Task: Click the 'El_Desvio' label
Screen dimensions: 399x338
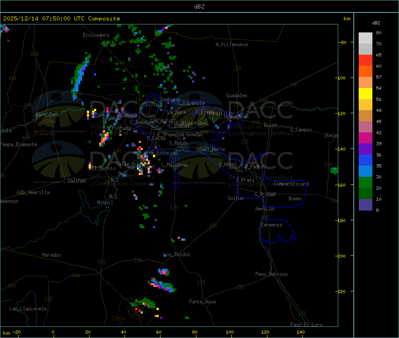Action: point(104,168)
